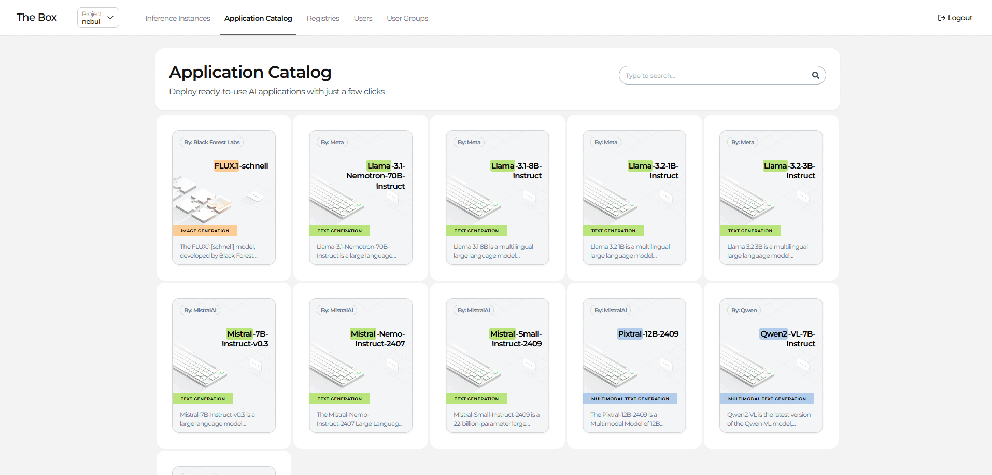992x475 pixels.
Task: Open the Pixtral-12B-2409 multimodal application
Action: coord(634,365)
